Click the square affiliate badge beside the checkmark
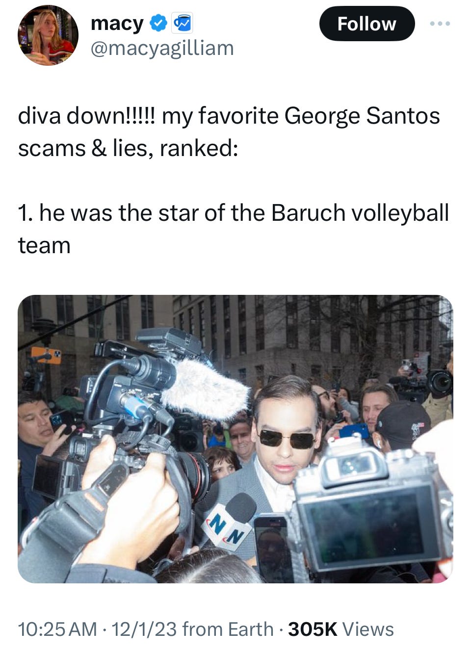 click(x=182, y=23)
